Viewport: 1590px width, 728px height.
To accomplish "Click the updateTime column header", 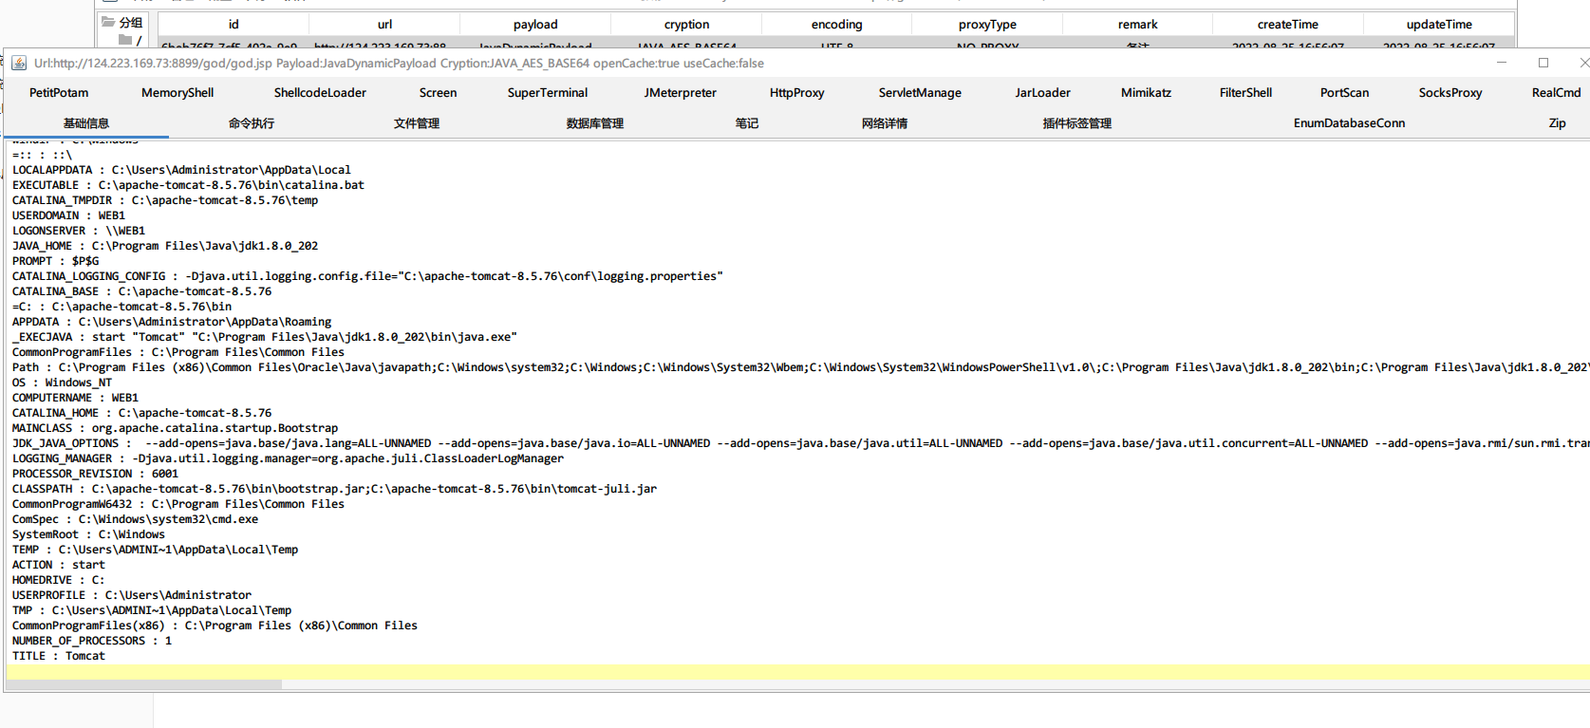I will tap(1439, 25).
